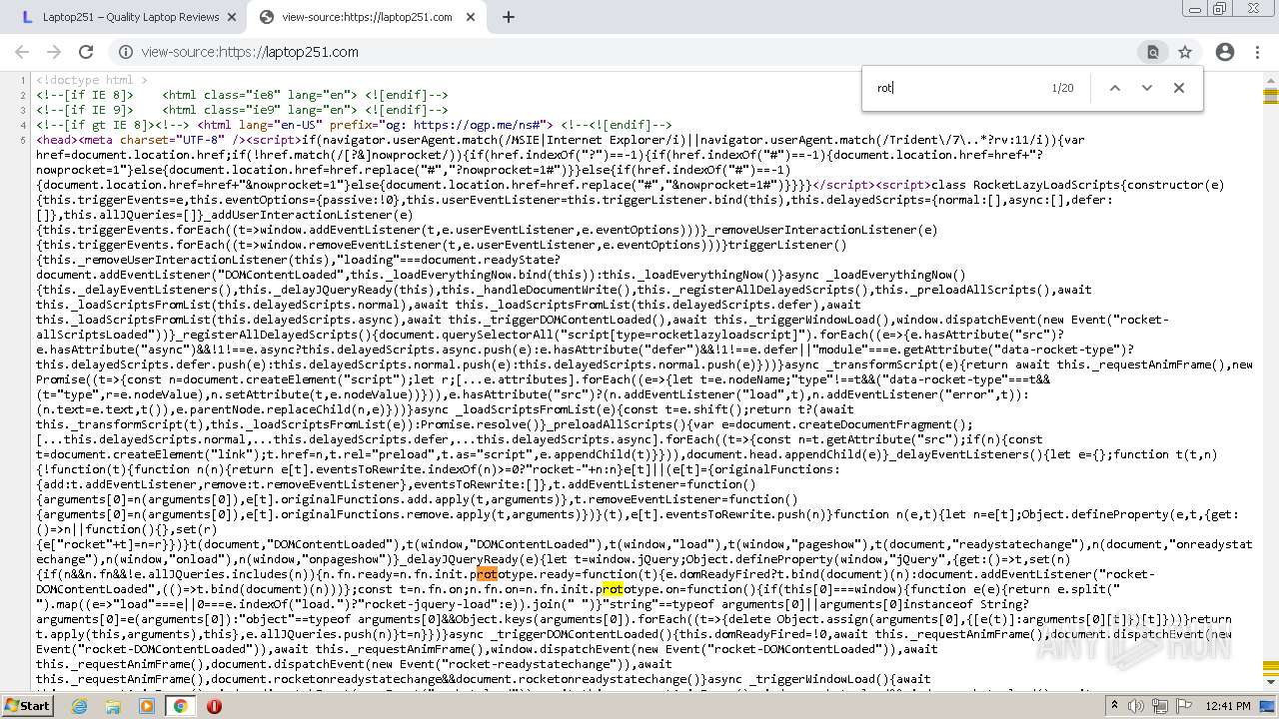Minimize the Chrome window
Image resolution: width=1279 pixels, height=719 pixels.
click(x=1195, y=9)
